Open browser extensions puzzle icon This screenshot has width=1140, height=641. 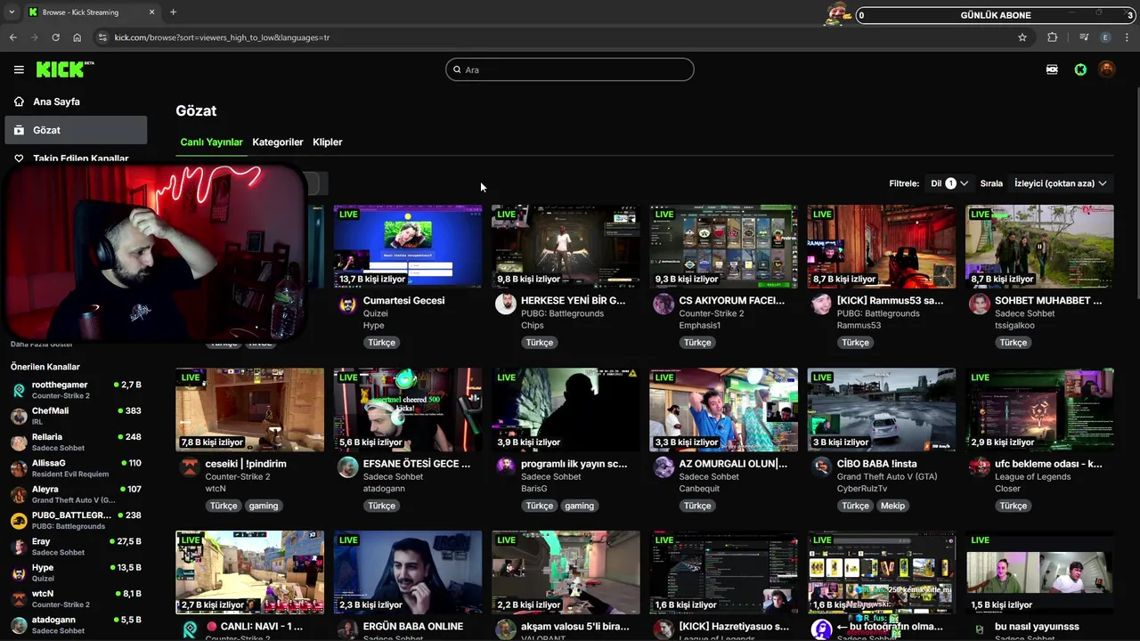click(1053, 37)
